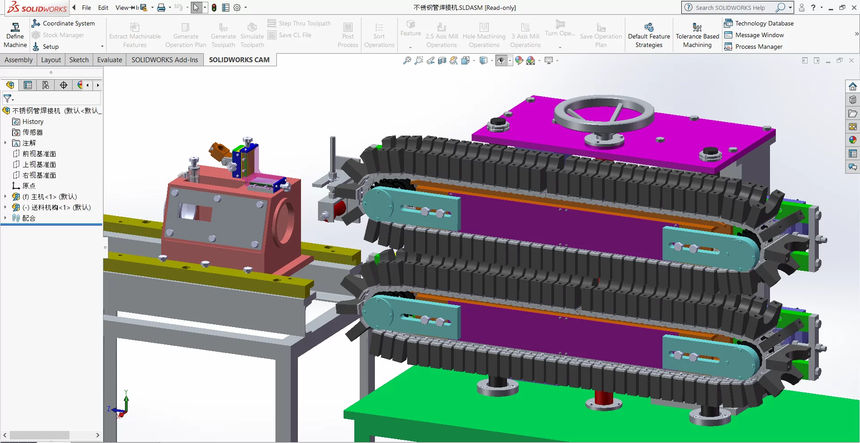This screenshot has height=443, width=860.
Task: Open File Explorer in task pane
Action: pyautogui.click(x=853, y=113)
